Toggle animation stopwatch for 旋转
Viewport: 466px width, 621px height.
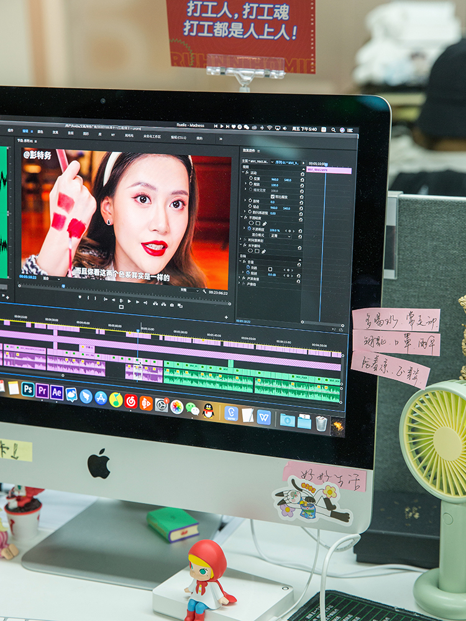[x=250, y=202]
